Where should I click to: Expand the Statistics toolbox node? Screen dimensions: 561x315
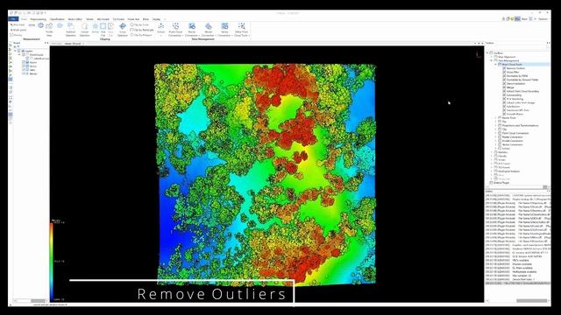click(x=492, y=152)
